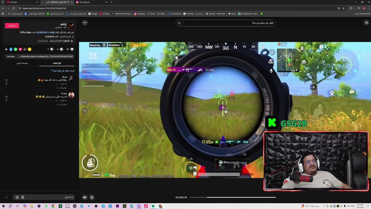Insert a mention using the @ icon
The width and height of the screenshot is (371, 209).
(x=23, y=197)
